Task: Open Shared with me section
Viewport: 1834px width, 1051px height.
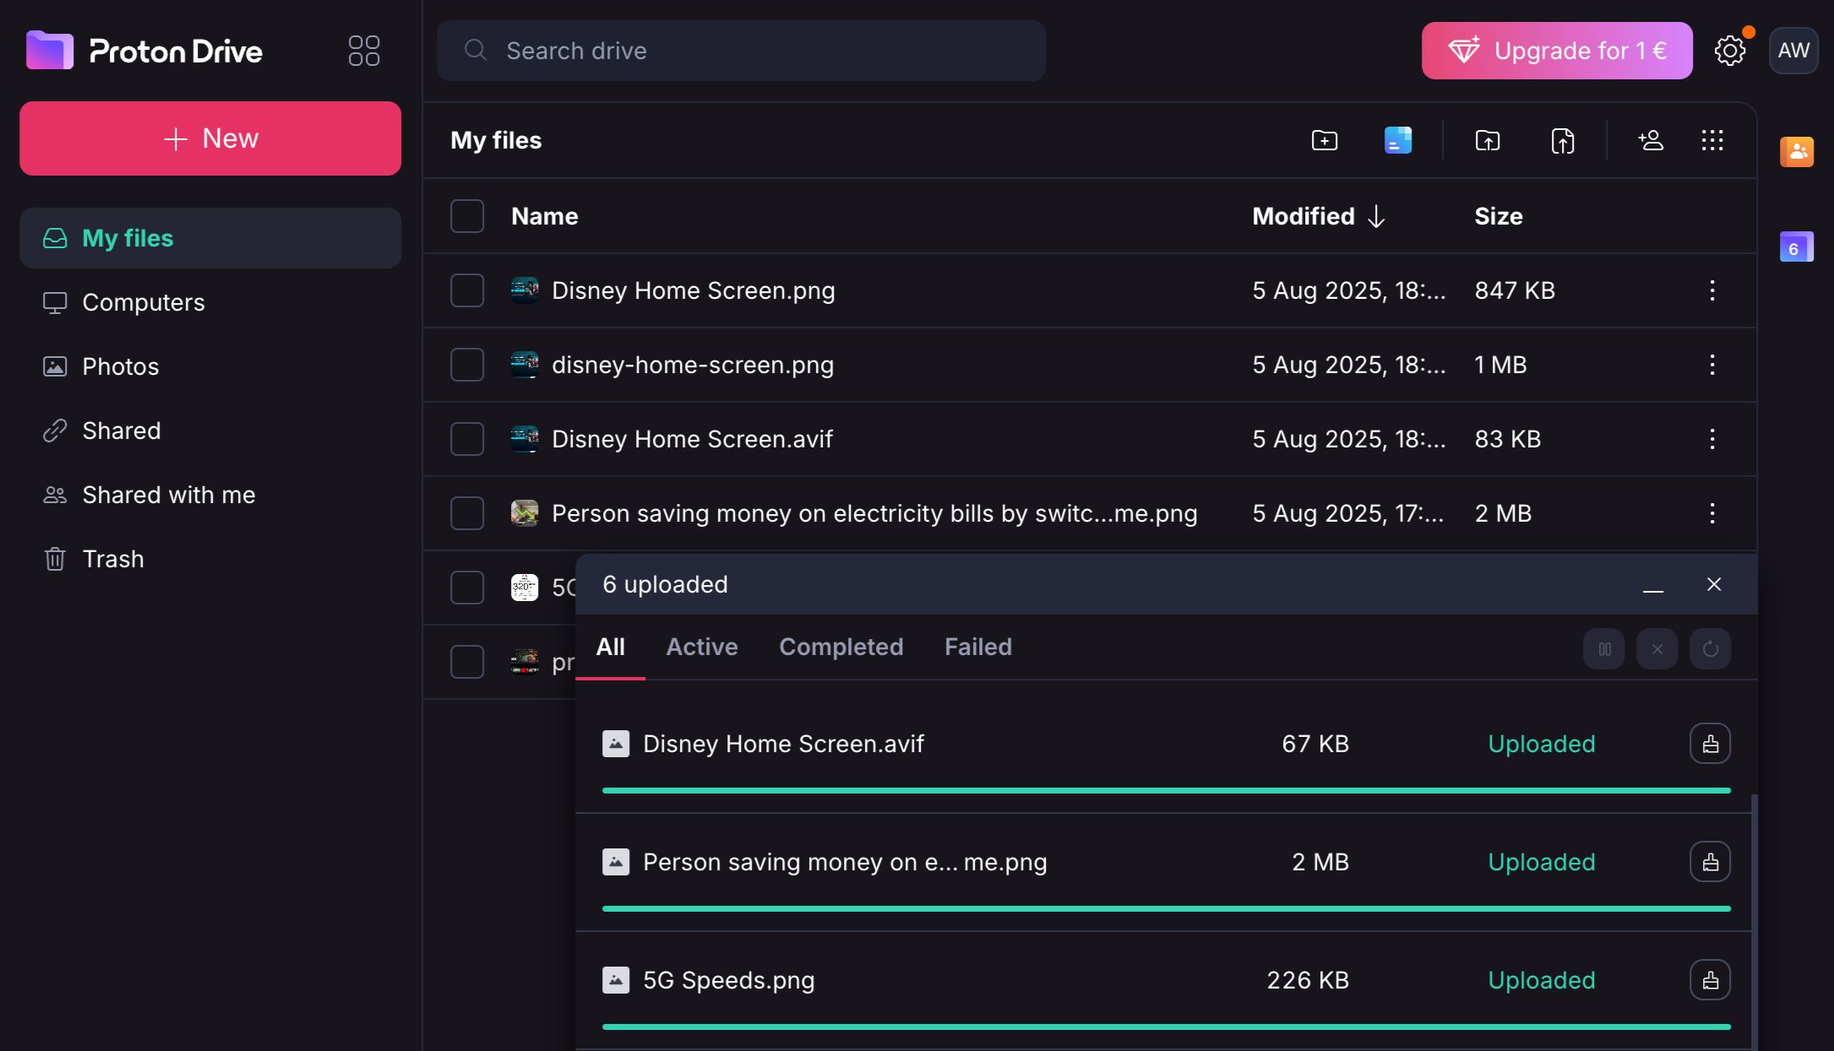Action: 168,495
